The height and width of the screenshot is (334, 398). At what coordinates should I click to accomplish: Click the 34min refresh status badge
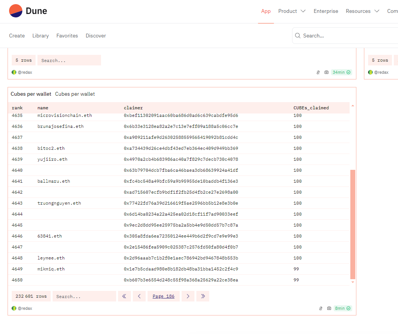[x=341, y=72]
